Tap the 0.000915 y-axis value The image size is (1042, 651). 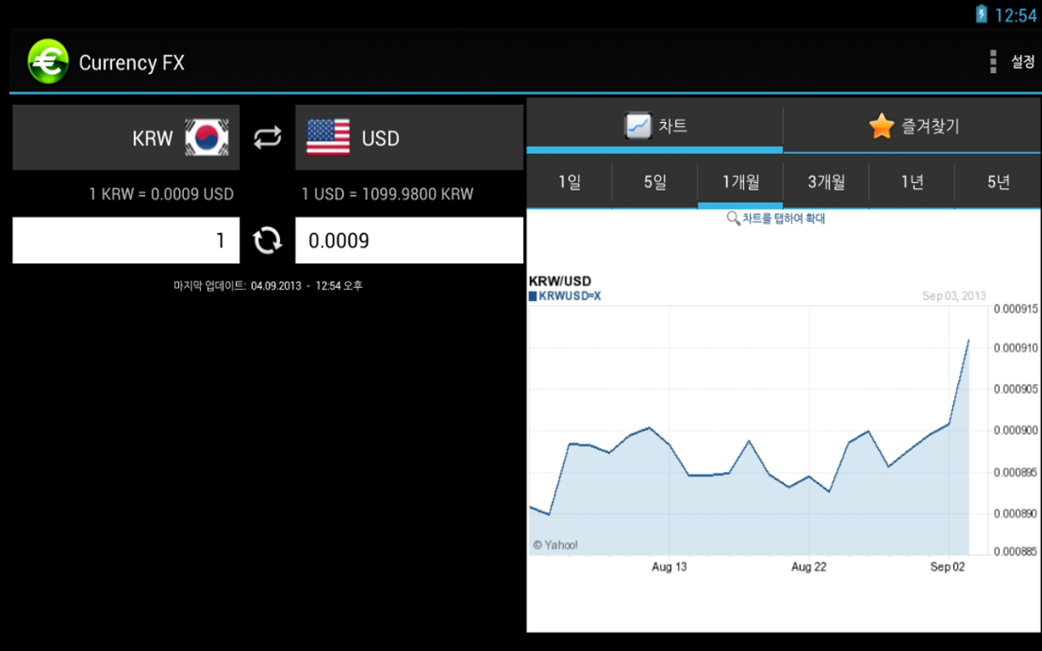pyautogui.click(x=1016, y=308)
